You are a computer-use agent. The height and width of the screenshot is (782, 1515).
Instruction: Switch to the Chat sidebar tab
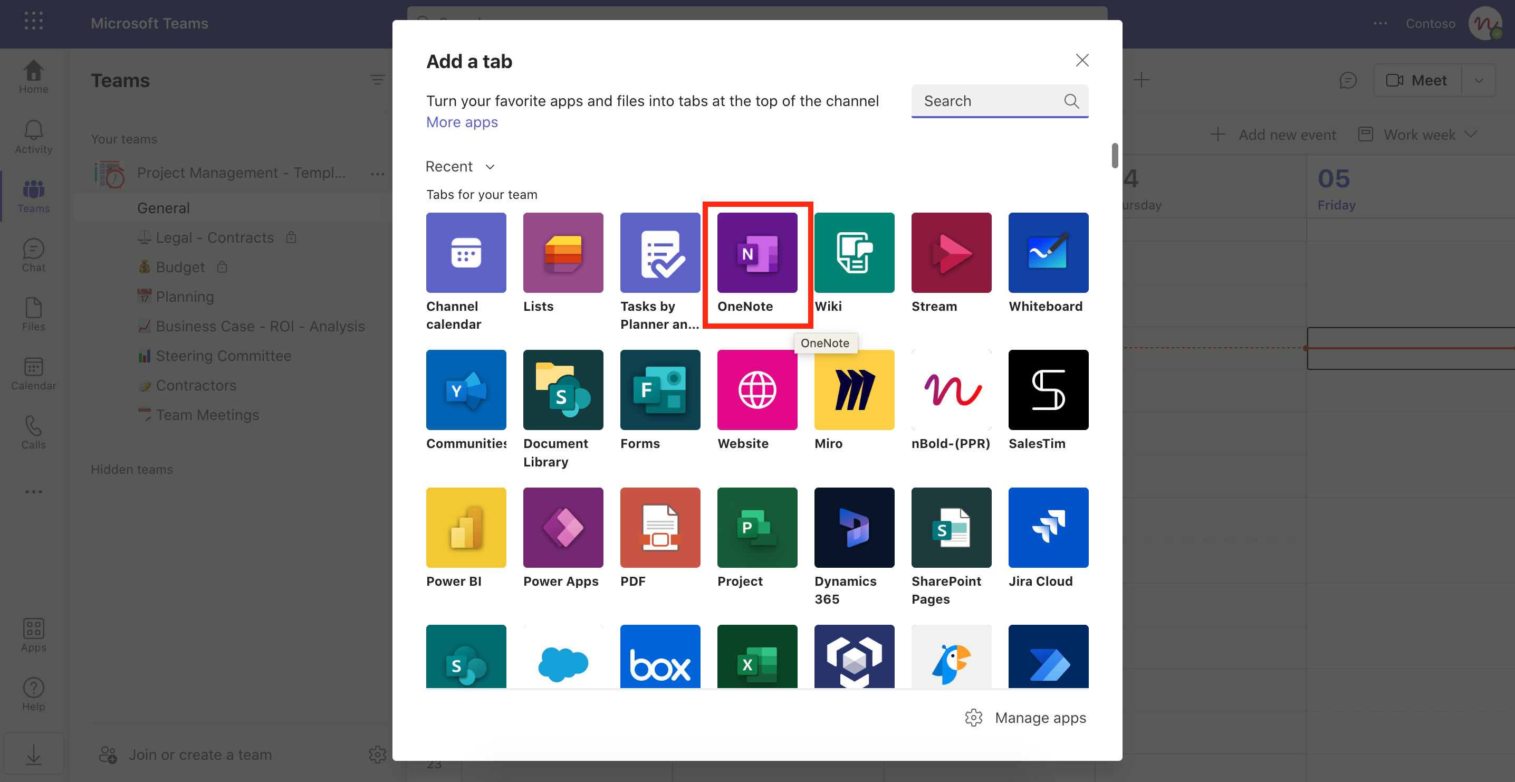(x=34, y=255)
